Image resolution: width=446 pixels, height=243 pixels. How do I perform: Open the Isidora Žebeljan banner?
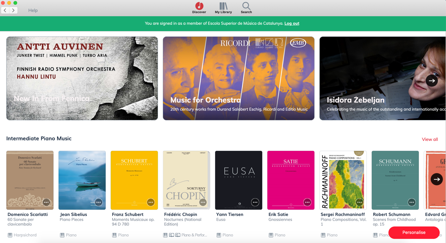(382, 78)
